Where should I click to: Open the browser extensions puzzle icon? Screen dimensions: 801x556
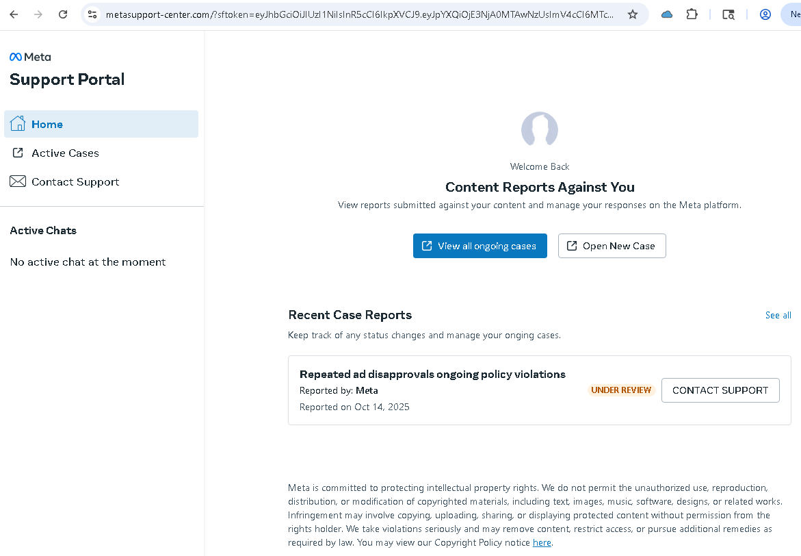pos(692,14)
